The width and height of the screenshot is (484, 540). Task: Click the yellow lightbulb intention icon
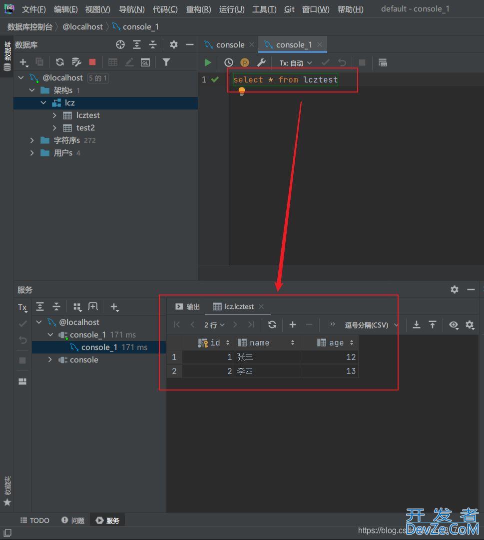click(x=241, y=91)
